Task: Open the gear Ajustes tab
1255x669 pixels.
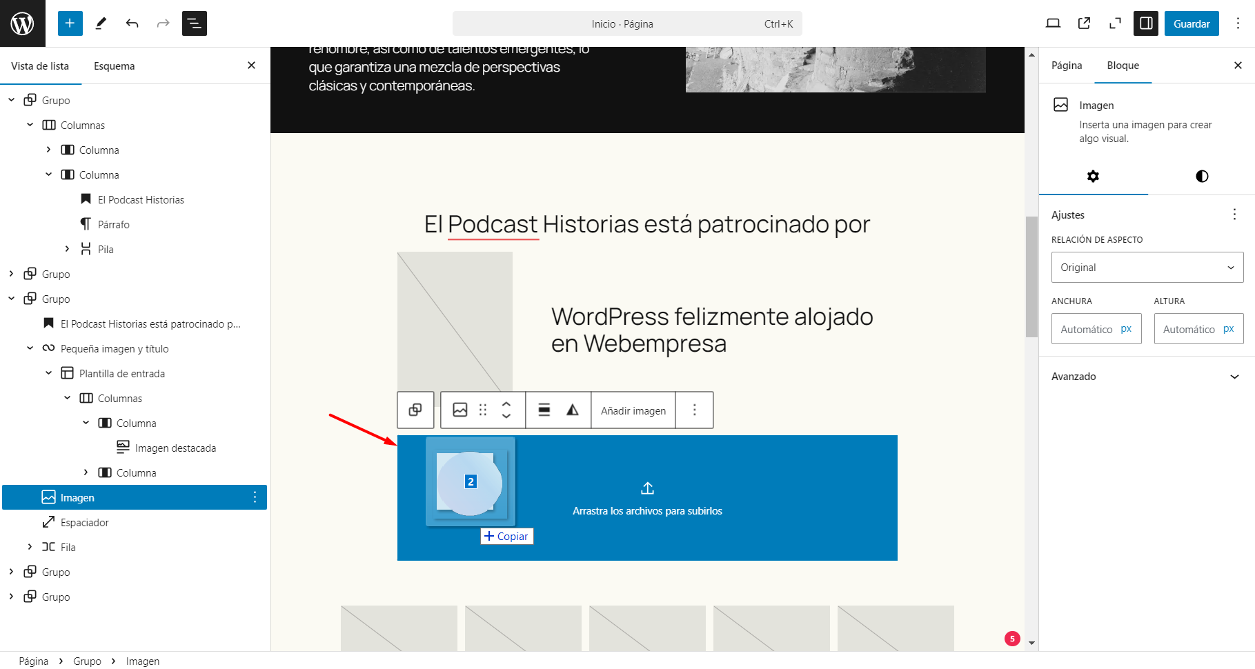Action: click(1093, 177)
